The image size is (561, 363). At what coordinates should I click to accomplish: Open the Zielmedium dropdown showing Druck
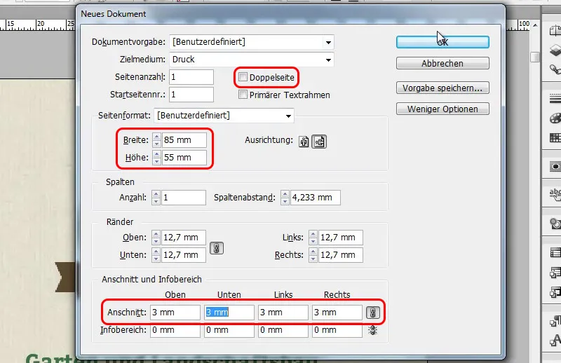pyautogui.click(x=252, y=60)
